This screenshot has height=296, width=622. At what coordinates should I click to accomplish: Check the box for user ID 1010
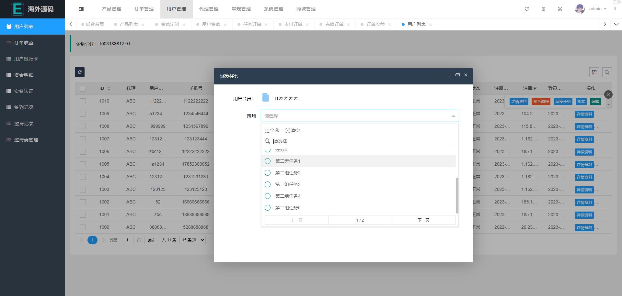[x=83, y=101]
